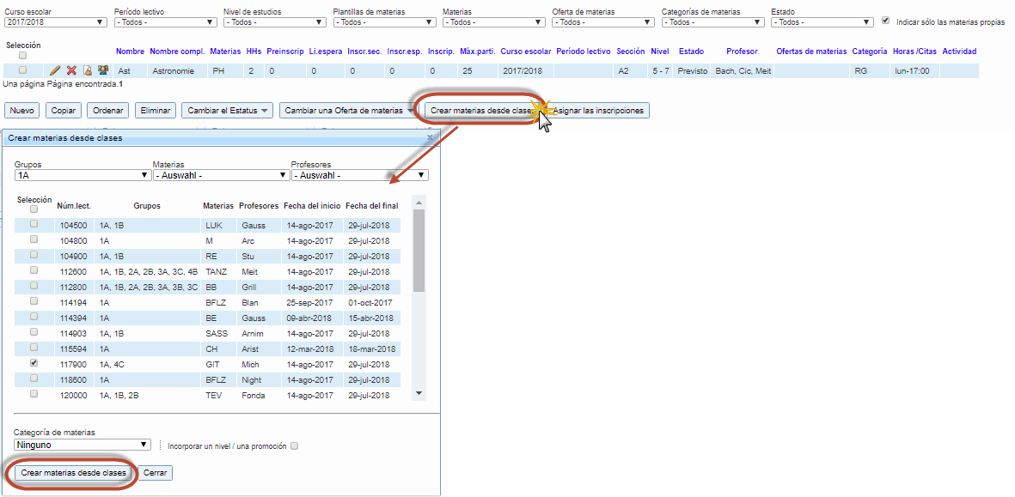Screen dimensions: 1015x497
Task: Click 'Previsto' status cell
Action: (693, 71)
